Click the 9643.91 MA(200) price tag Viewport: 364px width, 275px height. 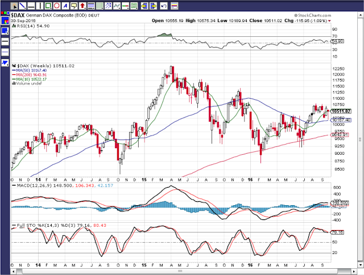pos(340,135)
